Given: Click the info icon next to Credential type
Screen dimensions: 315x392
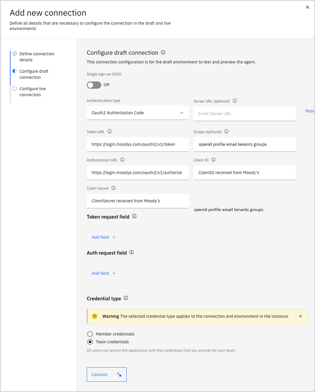Looking at the screenshot, I should click(126, 298).
